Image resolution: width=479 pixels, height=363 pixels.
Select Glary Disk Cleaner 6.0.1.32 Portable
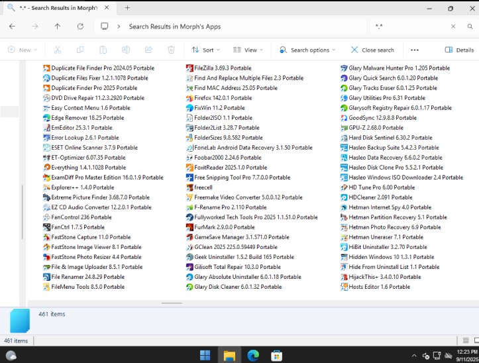click(x=234, y=287)
